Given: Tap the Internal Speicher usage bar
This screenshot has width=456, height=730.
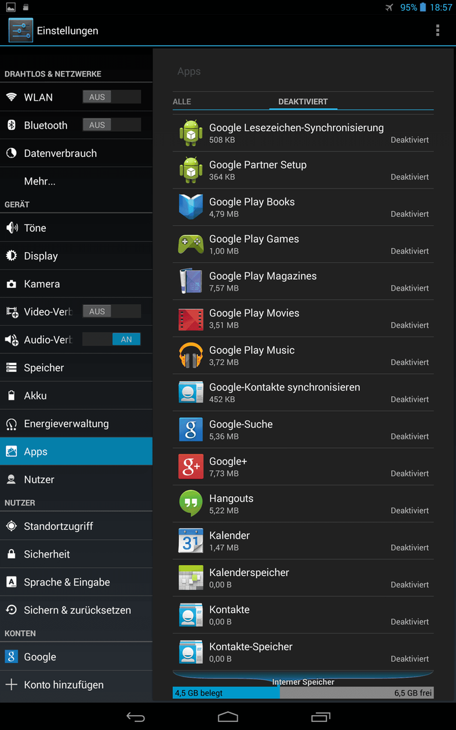Looking at the screenshot, I should click(x=303, y=693).
